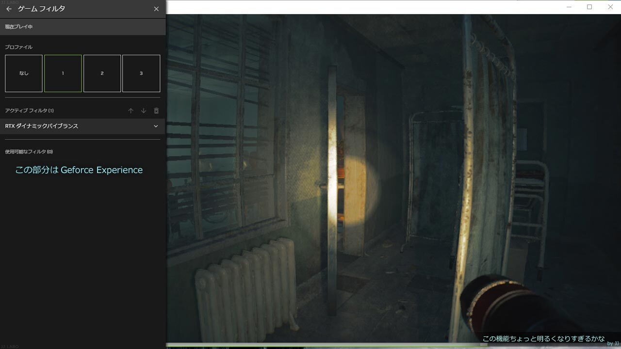
Task: Select the なし profile box
Action: click(24, 73)
